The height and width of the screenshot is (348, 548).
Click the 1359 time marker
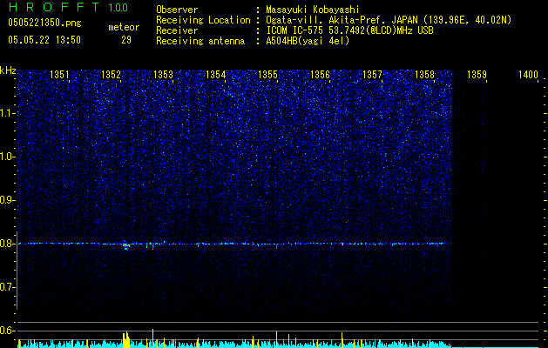(x=477, y=75)
